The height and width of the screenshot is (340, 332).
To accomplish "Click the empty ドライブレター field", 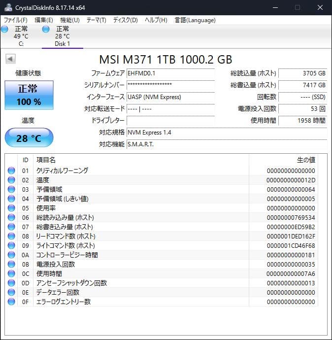I will 170,121.
